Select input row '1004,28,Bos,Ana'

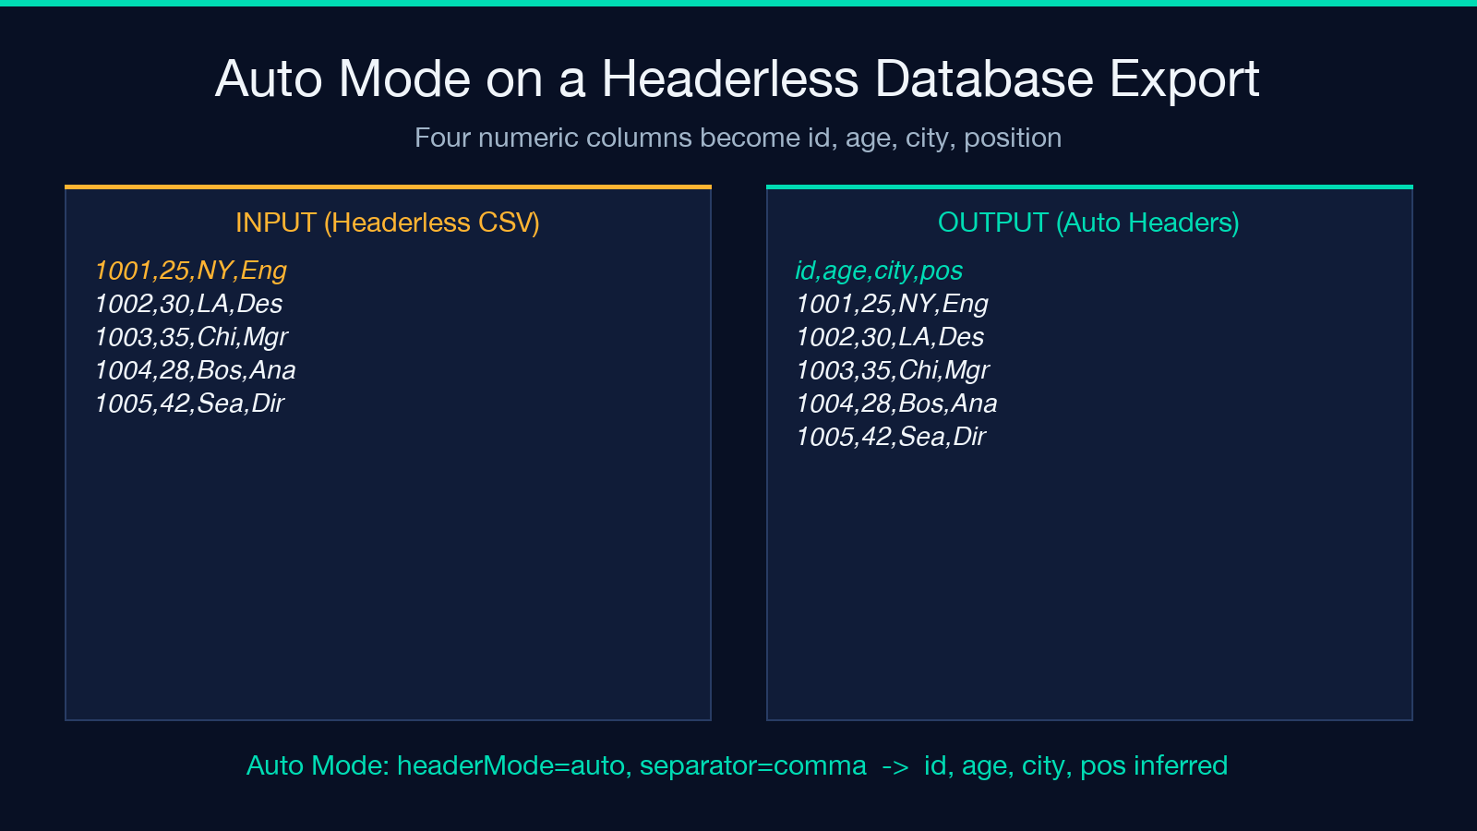tap(195, 370)
